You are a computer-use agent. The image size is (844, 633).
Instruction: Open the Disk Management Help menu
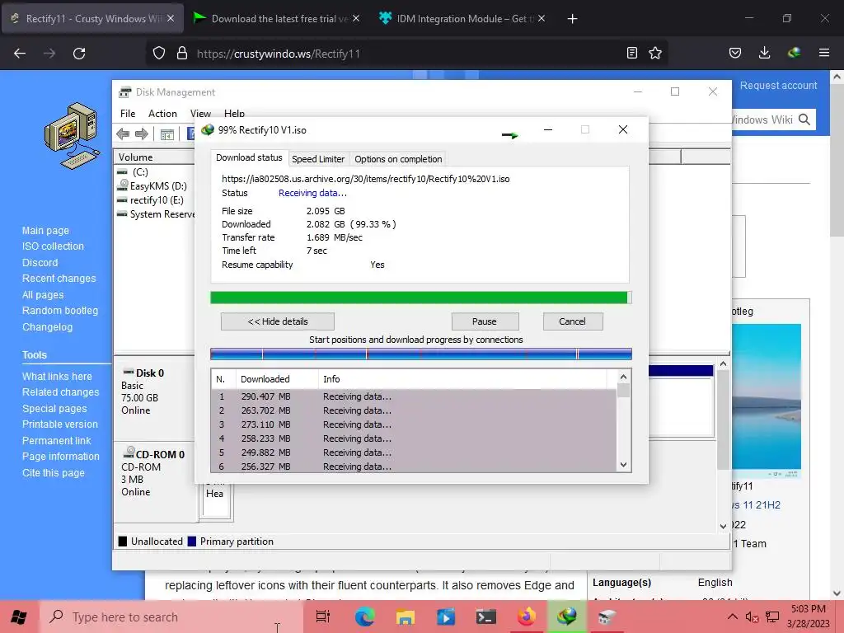point(234,114)
